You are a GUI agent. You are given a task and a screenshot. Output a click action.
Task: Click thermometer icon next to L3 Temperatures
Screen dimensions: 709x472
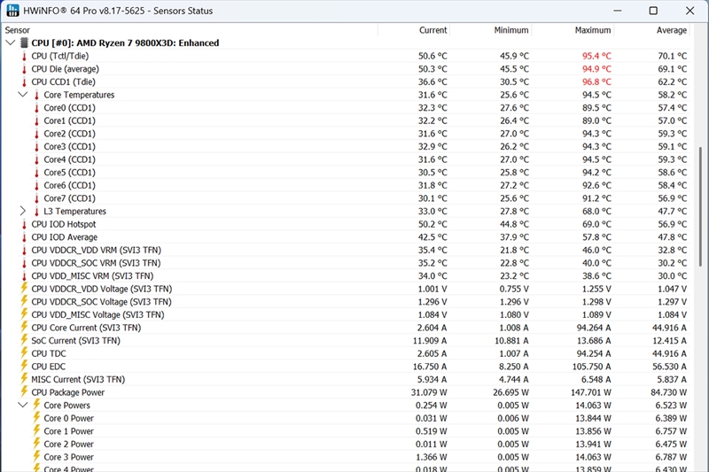36,212
